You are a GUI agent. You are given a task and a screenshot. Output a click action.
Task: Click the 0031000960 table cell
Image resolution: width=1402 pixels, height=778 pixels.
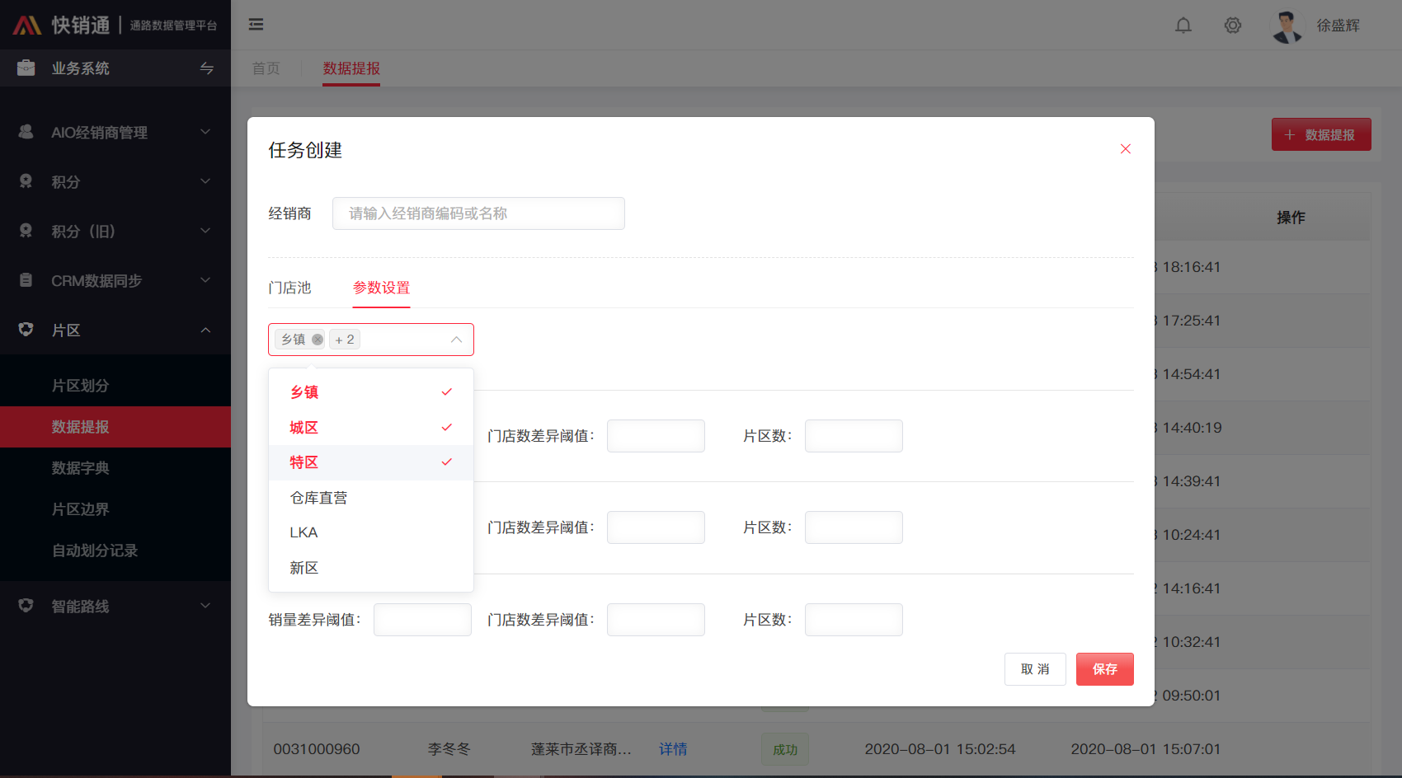pos(317,749)
